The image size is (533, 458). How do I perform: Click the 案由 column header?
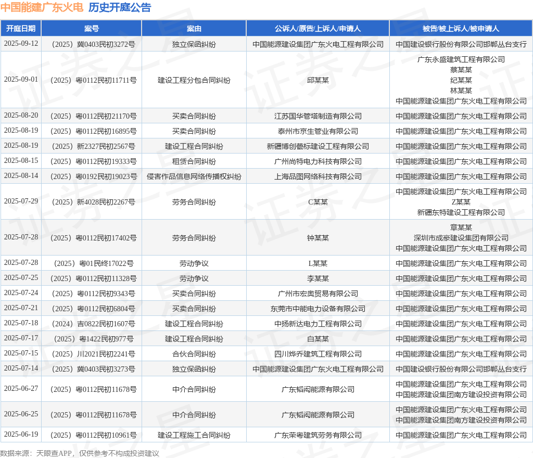(194, 29)
